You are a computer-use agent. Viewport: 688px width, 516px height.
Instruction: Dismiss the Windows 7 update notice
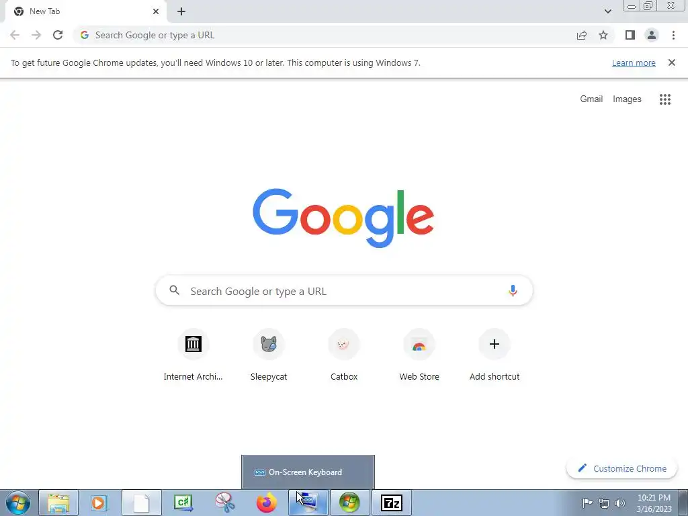671,62
